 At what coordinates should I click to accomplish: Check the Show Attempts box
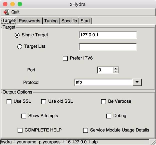click(24, 116)
